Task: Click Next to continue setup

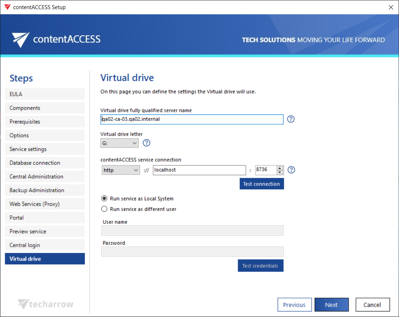Action: 331,305
